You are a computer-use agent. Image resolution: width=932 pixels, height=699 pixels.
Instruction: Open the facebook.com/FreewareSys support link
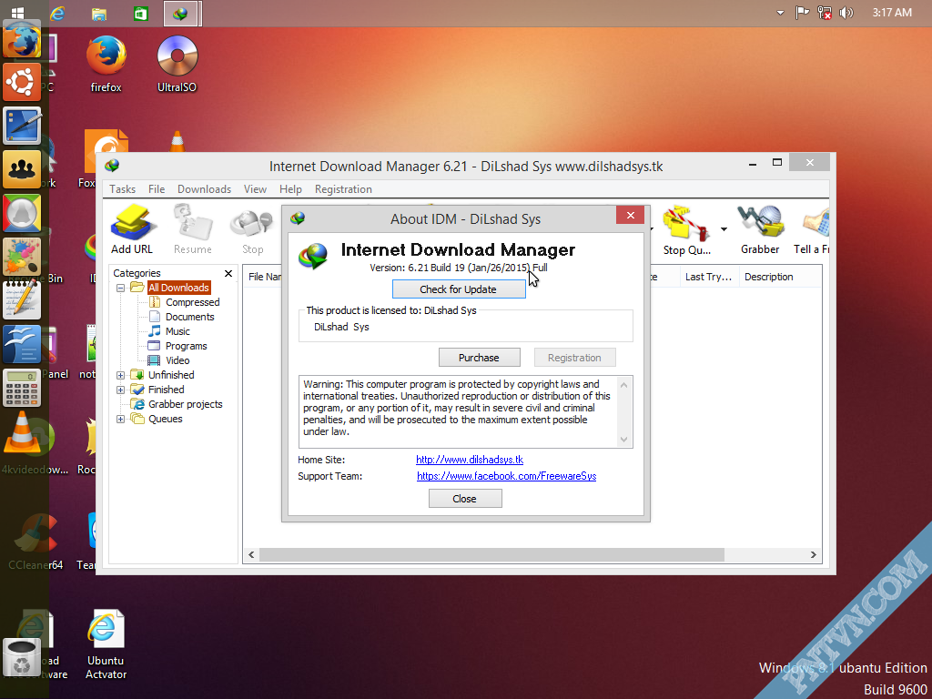pos(506,476)
